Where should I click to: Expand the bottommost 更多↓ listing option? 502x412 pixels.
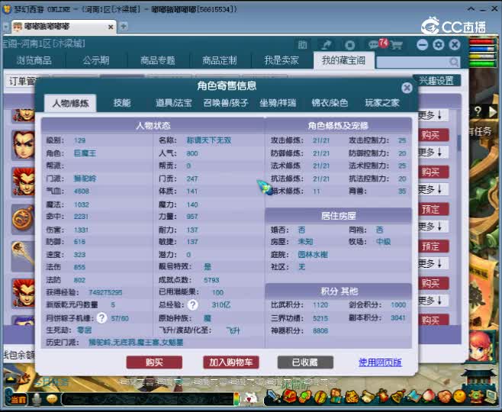pos(433,301)
